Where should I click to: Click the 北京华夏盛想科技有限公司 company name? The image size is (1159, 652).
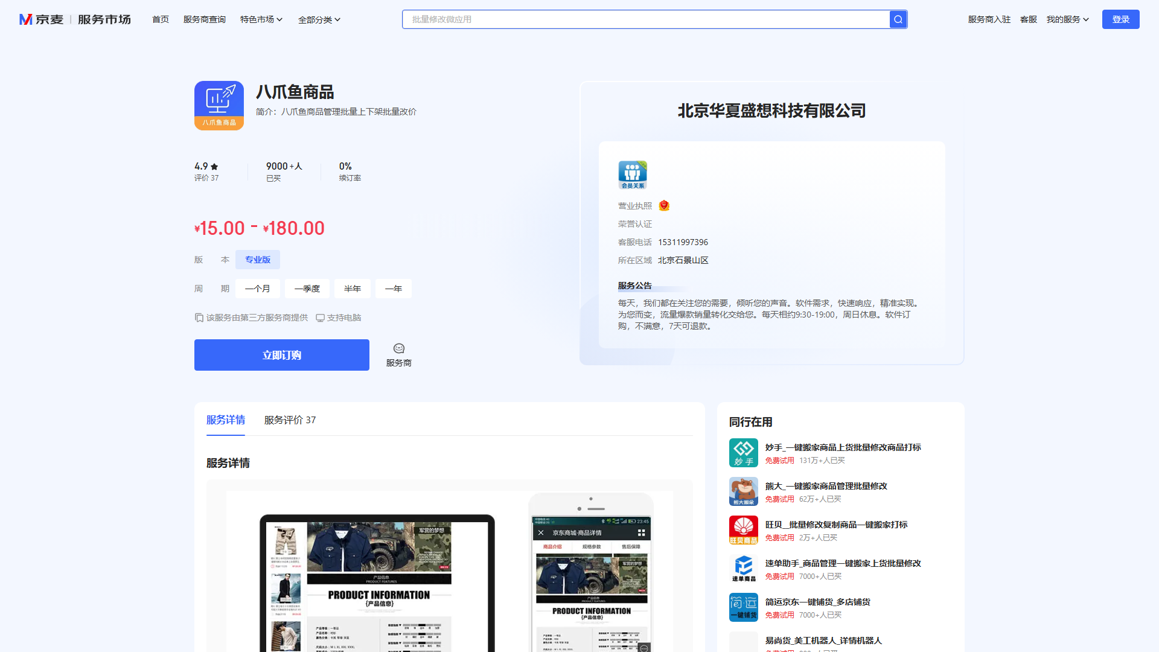(x=772, y=110)
